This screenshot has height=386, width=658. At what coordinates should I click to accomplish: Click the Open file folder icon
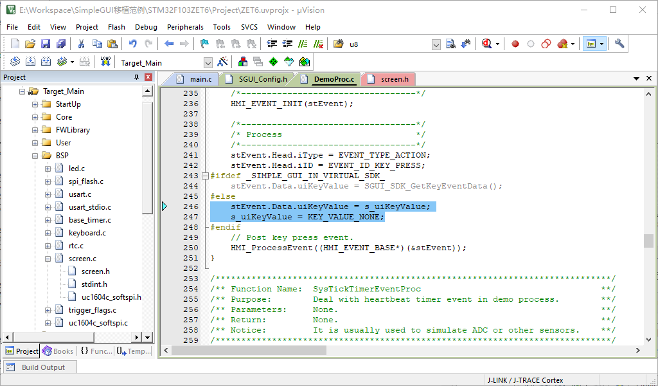point(30,44)
